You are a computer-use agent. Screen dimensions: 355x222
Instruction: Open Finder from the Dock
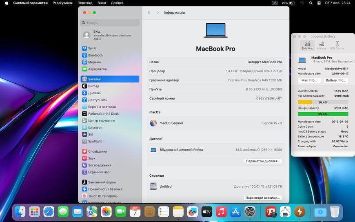coord(20,211)
